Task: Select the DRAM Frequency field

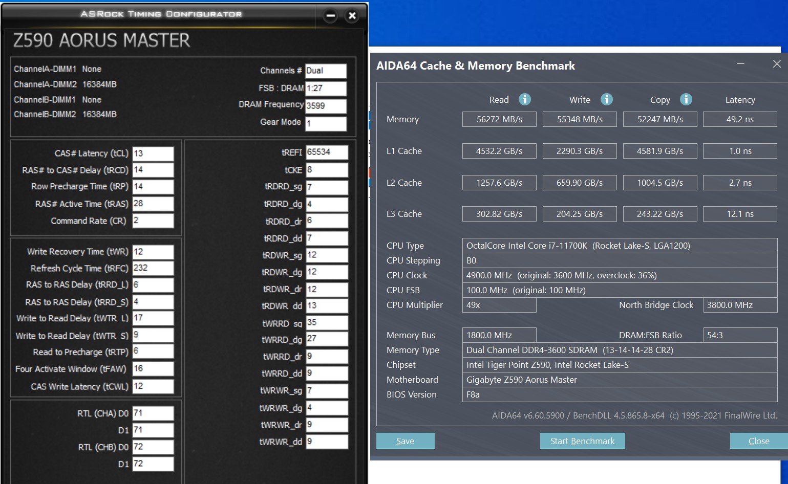Action: point(326,106)
